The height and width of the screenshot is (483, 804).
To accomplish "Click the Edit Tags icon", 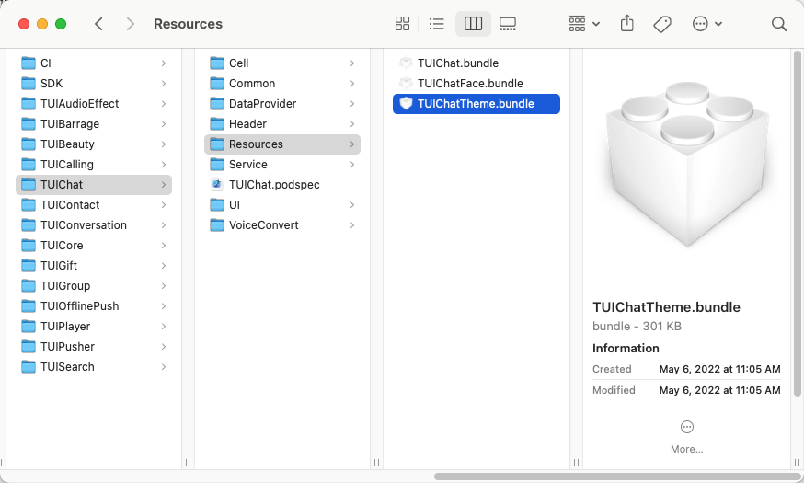I will coord(662,24).
